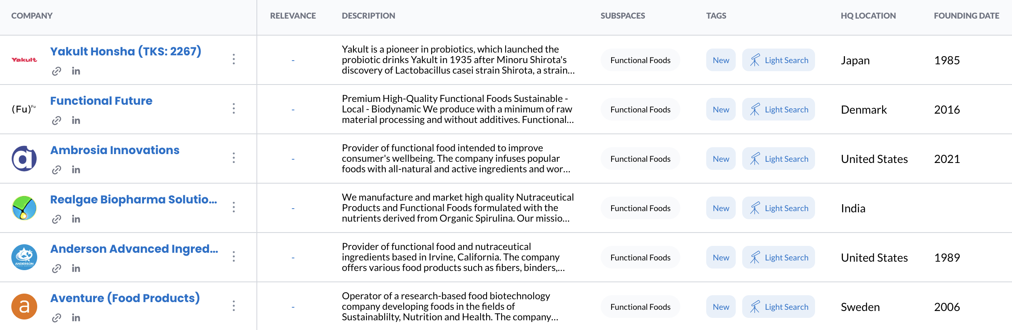Open LinkedIn icon for Functional Future
Screen dimensions: 1012x330
coord(76,121)
